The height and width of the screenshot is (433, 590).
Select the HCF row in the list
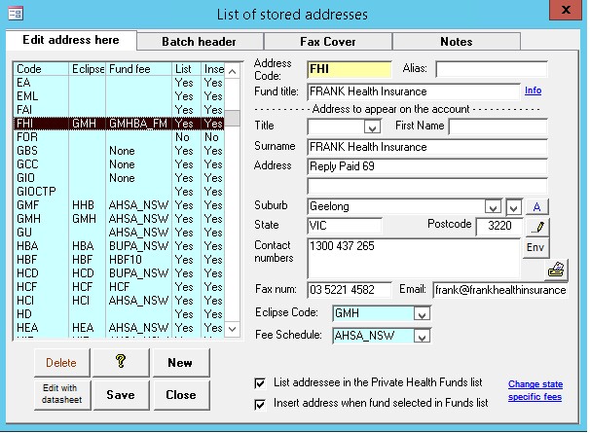pyautogui.click(x=119, y=287)
